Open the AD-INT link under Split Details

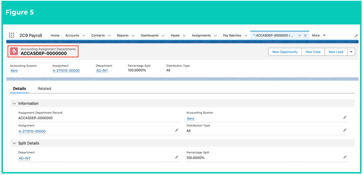coord(25,158)
